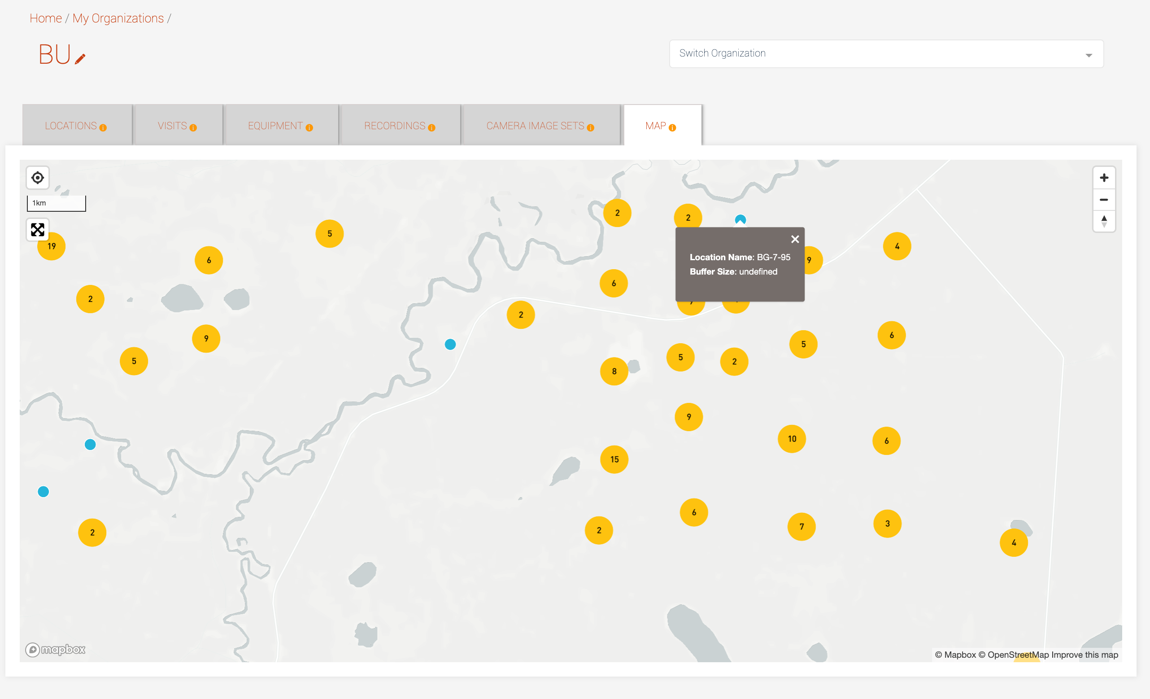The height and width of the screenshot is (699, 1150).
Task: Open the Switch Organization dropdown
Action: coord(886,54)
